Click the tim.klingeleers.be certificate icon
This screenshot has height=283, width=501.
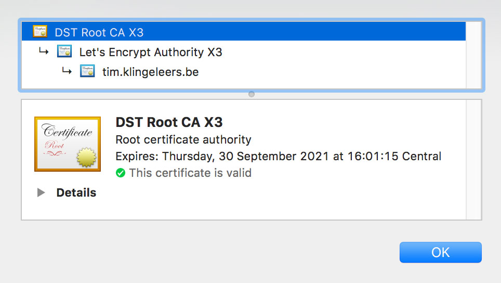coord(87,71)
